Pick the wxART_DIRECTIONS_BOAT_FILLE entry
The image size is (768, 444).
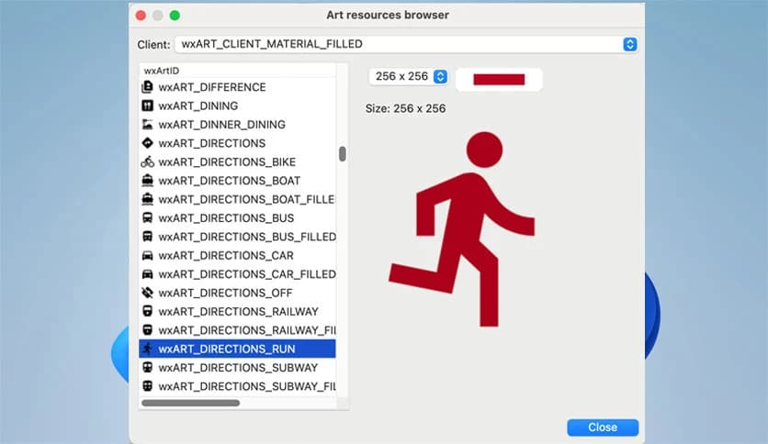click(247, 199)
